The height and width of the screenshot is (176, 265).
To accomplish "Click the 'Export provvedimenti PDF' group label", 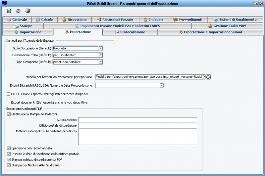I will 24,109.
